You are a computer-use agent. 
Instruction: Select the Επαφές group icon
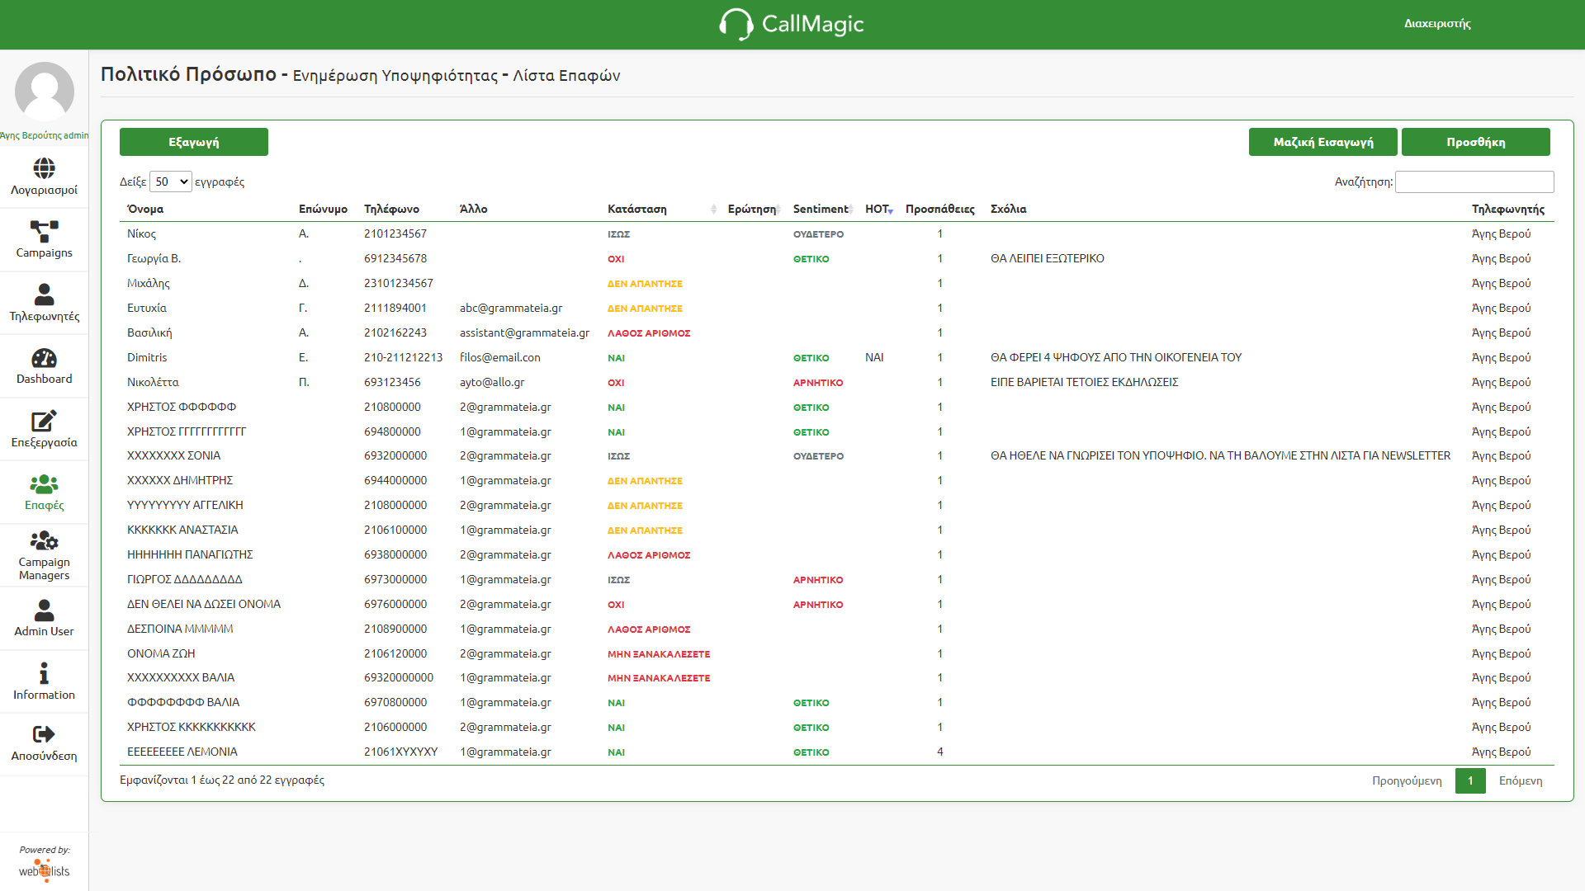coord(44,484)
